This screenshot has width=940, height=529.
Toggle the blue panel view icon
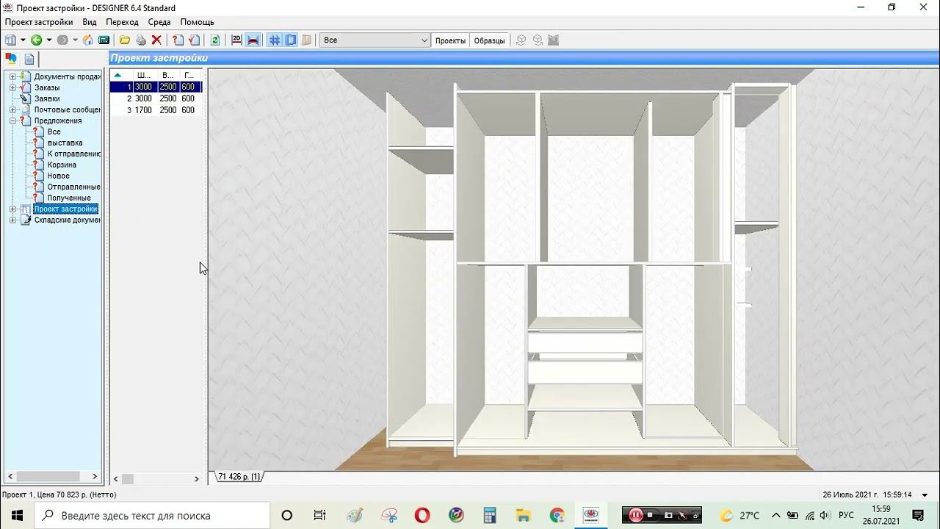click(x=291, y=40)
